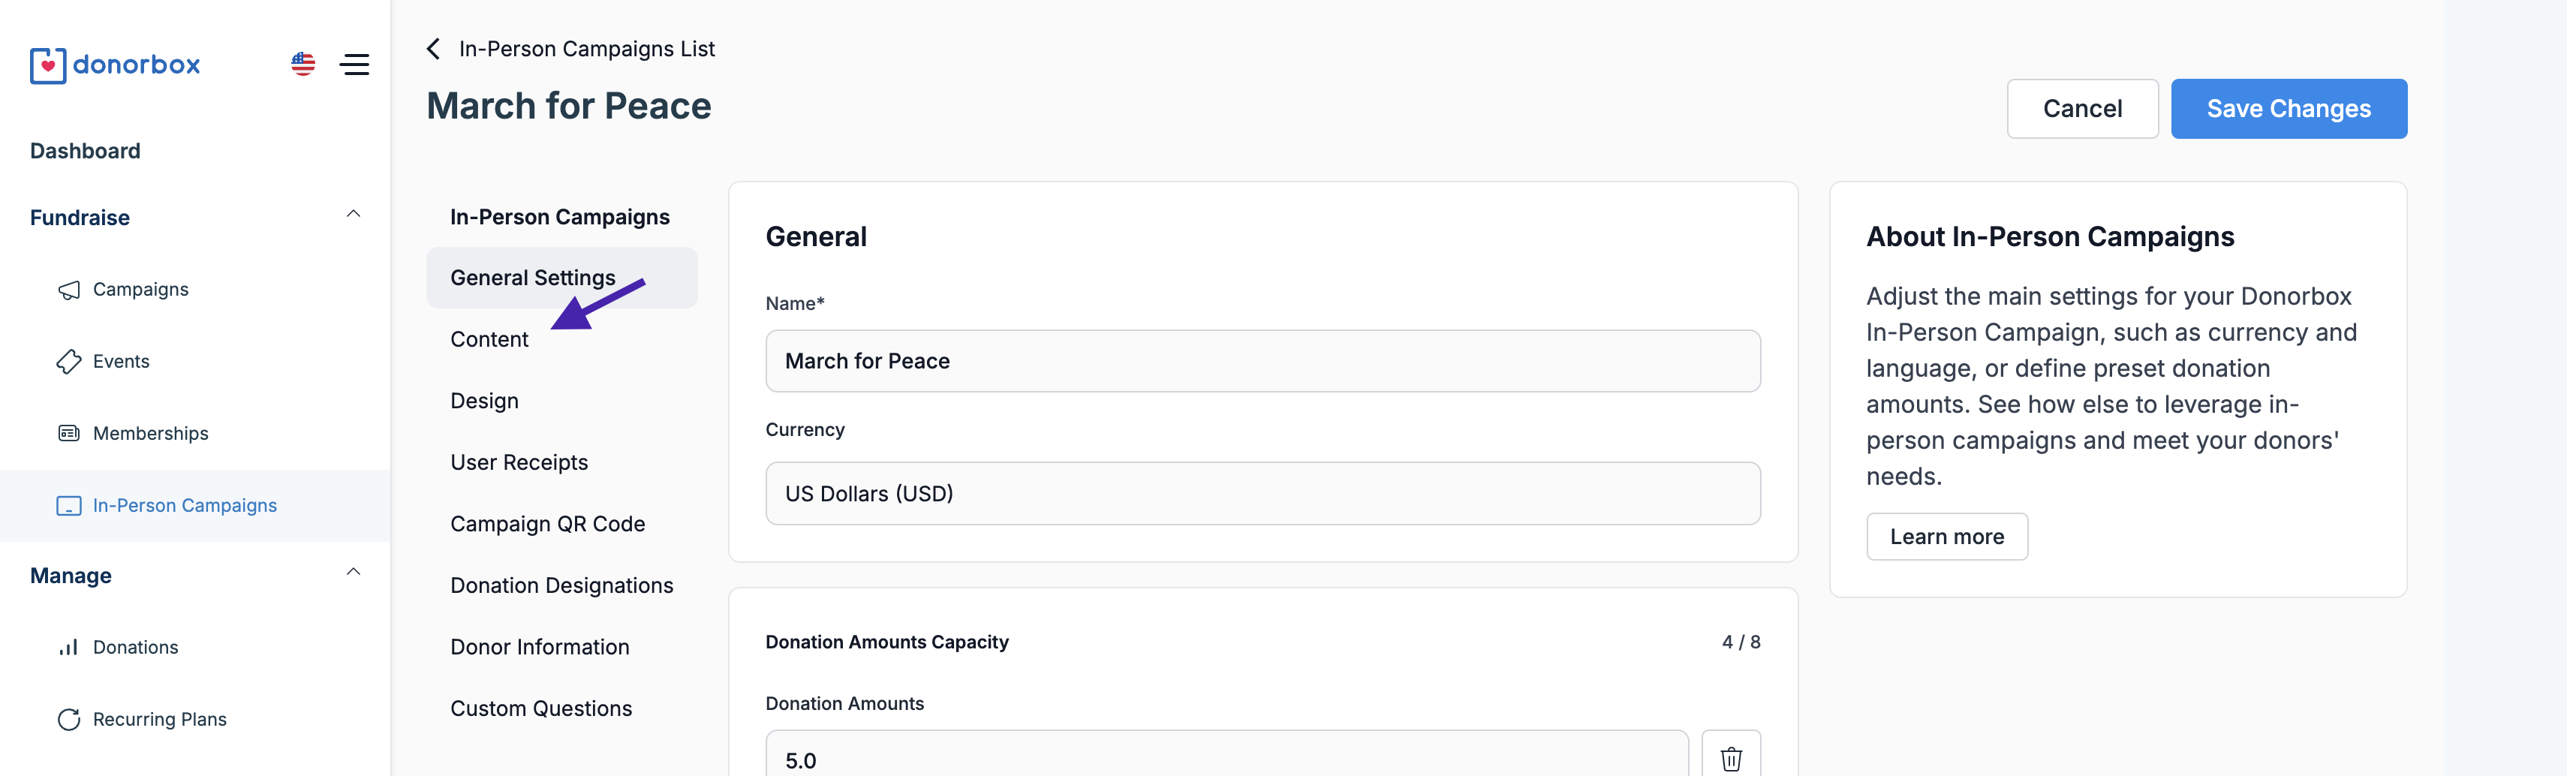The height and width of the screenshot is (776, 2567).
Task: Switch to the Content settings tab
Action: [x=489, y=340]
